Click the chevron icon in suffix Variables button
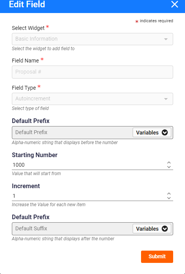This screenshot has height=274, width=185. [x=165, y=229]
